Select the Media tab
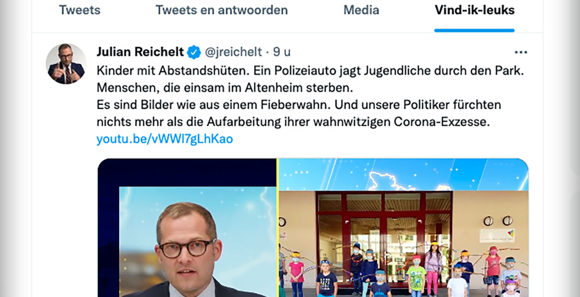 361,10
